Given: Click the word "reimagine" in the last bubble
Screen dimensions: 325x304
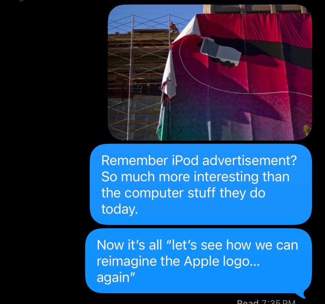Looking at the screenshot, I should point(127,261).
